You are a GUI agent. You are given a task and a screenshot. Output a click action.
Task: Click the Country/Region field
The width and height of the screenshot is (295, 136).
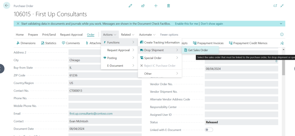105,83
